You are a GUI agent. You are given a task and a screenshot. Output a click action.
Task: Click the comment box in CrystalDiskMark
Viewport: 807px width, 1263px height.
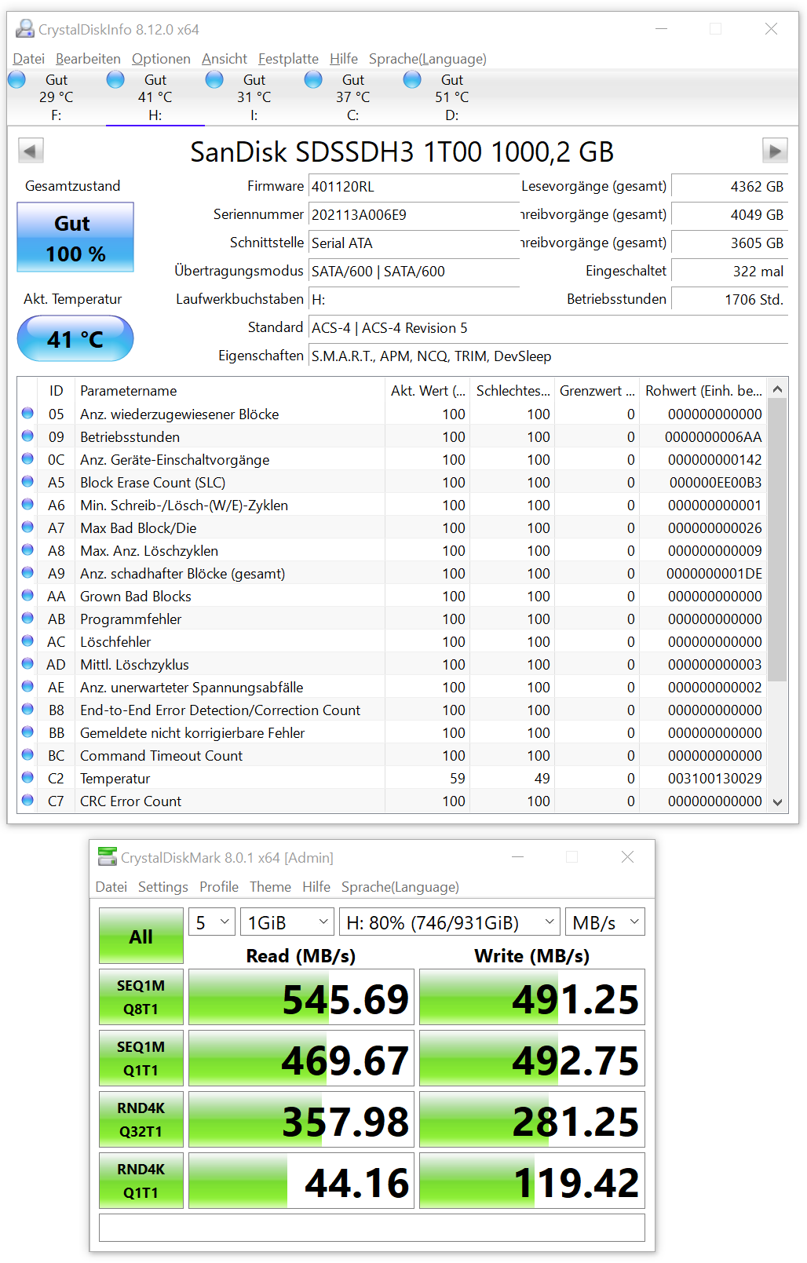pyautogui.click(x=372, y=1228)
